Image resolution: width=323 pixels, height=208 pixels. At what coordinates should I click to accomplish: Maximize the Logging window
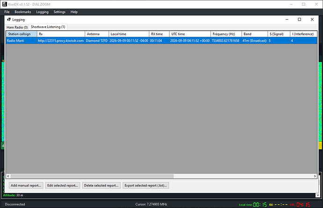tap(299, 19)
